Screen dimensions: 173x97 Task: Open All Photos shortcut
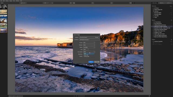tap(157, 8)
